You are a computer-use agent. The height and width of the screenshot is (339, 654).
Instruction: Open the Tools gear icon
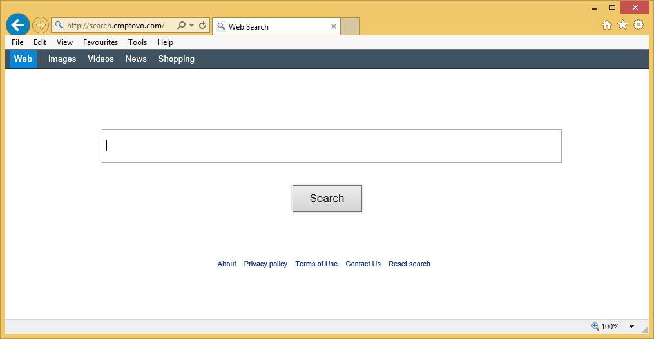click(639, 25)
